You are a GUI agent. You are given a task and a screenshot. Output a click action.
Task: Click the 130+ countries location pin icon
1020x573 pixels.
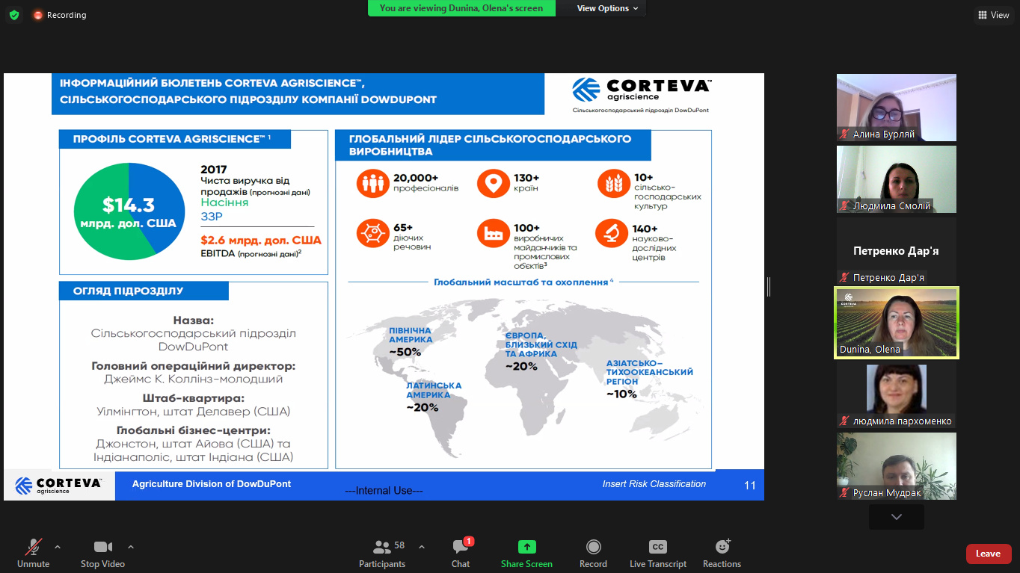tap(492, 184)
